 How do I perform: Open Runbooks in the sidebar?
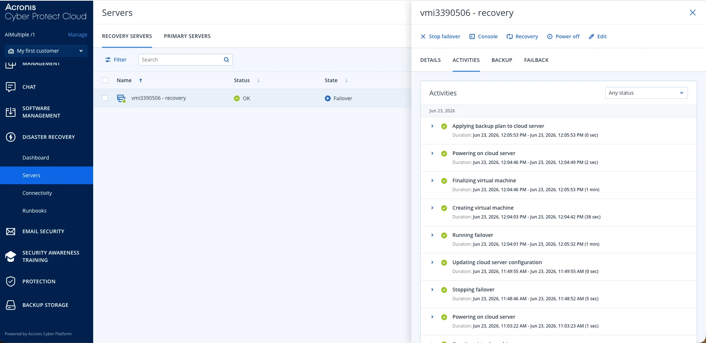(x=35, y=211)
